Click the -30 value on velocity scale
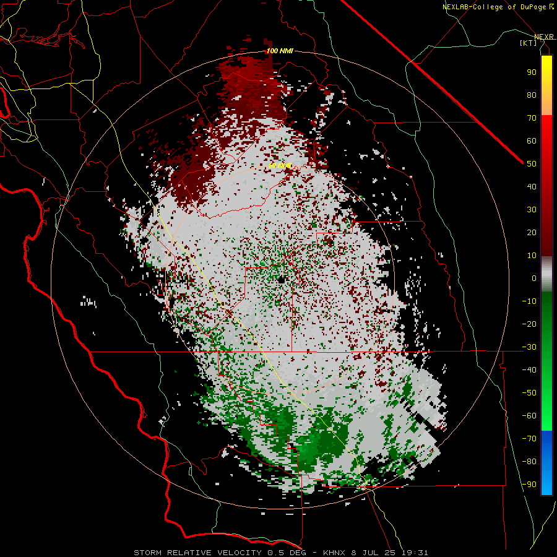557x557 pixels. pyautogui.click(x=529, y=347)
